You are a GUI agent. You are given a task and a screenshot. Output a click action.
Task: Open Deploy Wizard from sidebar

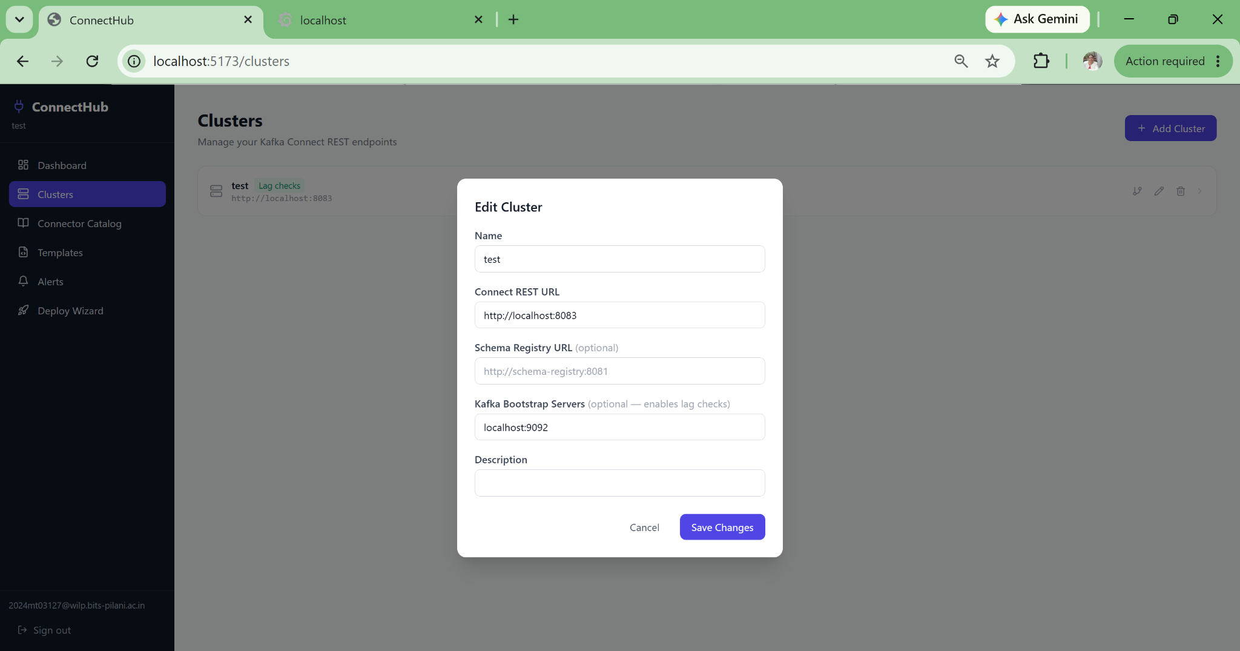coord(87,311)
